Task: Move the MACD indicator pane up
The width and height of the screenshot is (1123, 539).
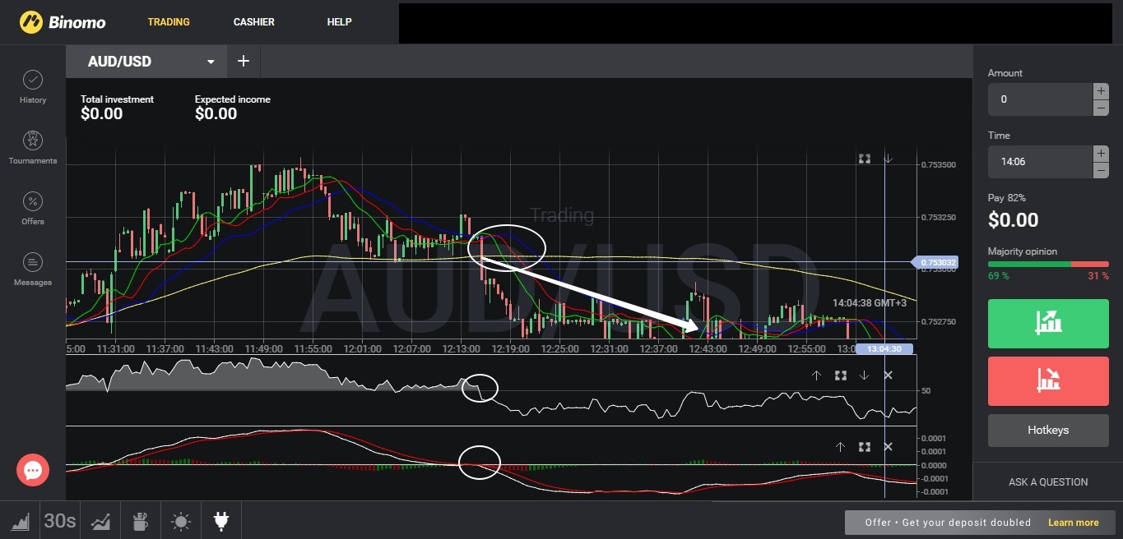Action: point(840,447)
